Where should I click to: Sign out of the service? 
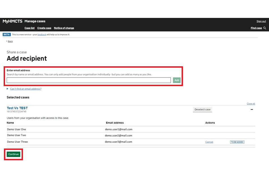pyautogui.click(x=261, y=21)
